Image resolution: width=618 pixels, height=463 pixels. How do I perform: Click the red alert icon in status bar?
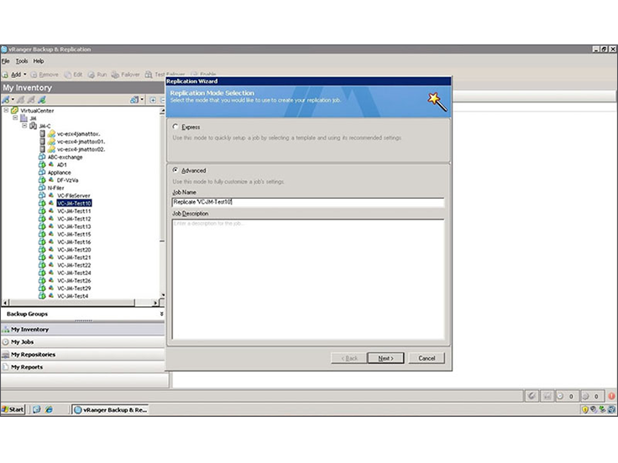coord(611,396)
